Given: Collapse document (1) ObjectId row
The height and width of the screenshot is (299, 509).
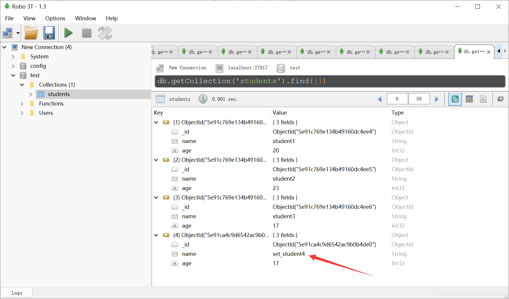Looking at the screenshot, I should (156, 122).
